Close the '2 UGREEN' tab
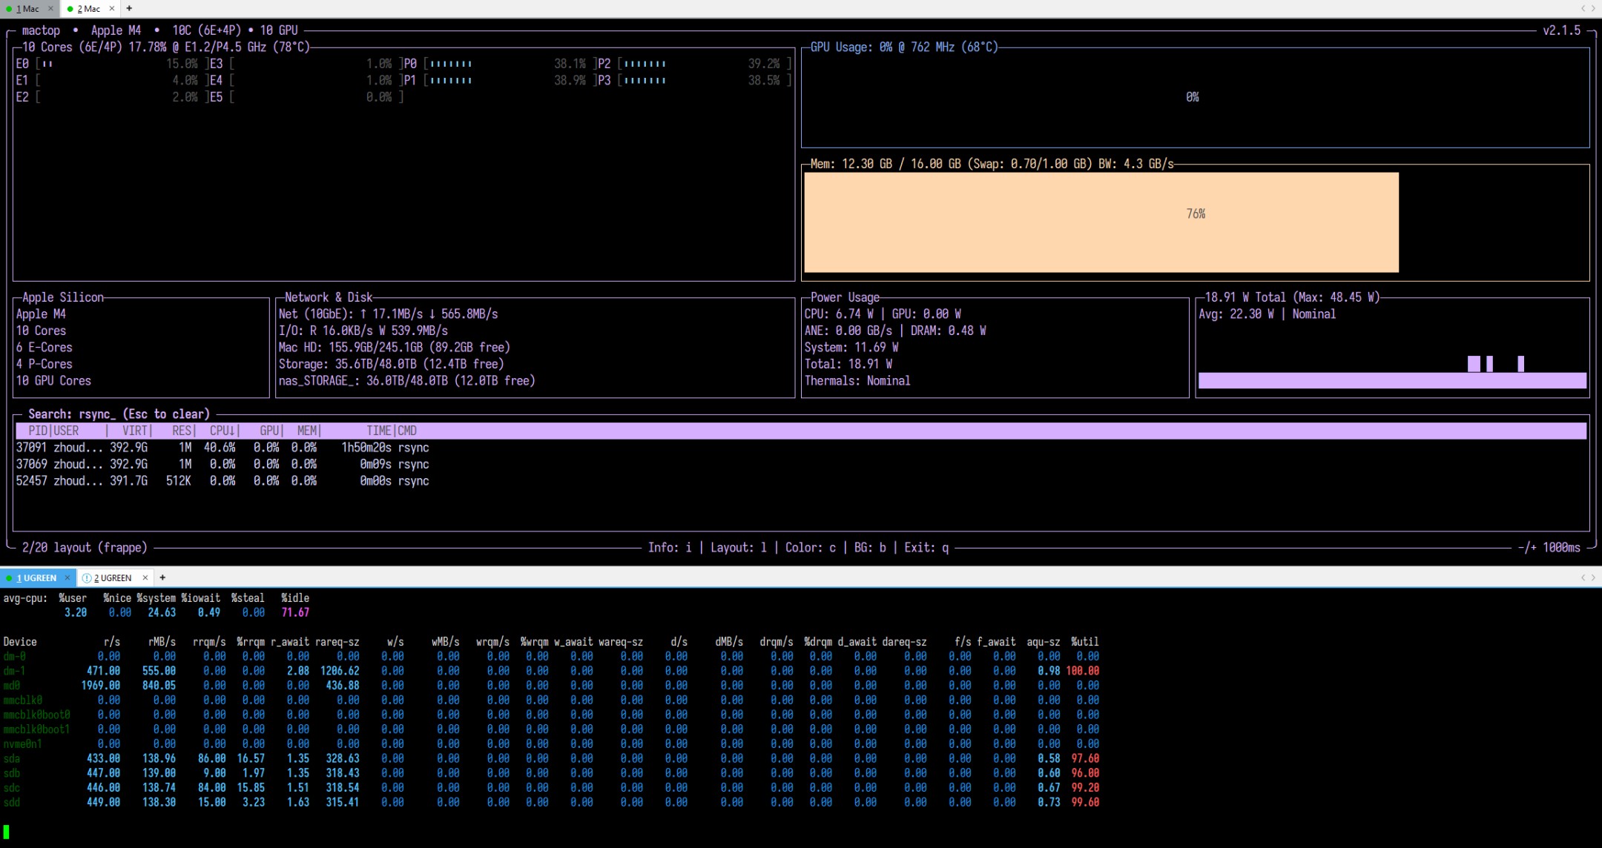1602x848 pixels. click(145, 578)
